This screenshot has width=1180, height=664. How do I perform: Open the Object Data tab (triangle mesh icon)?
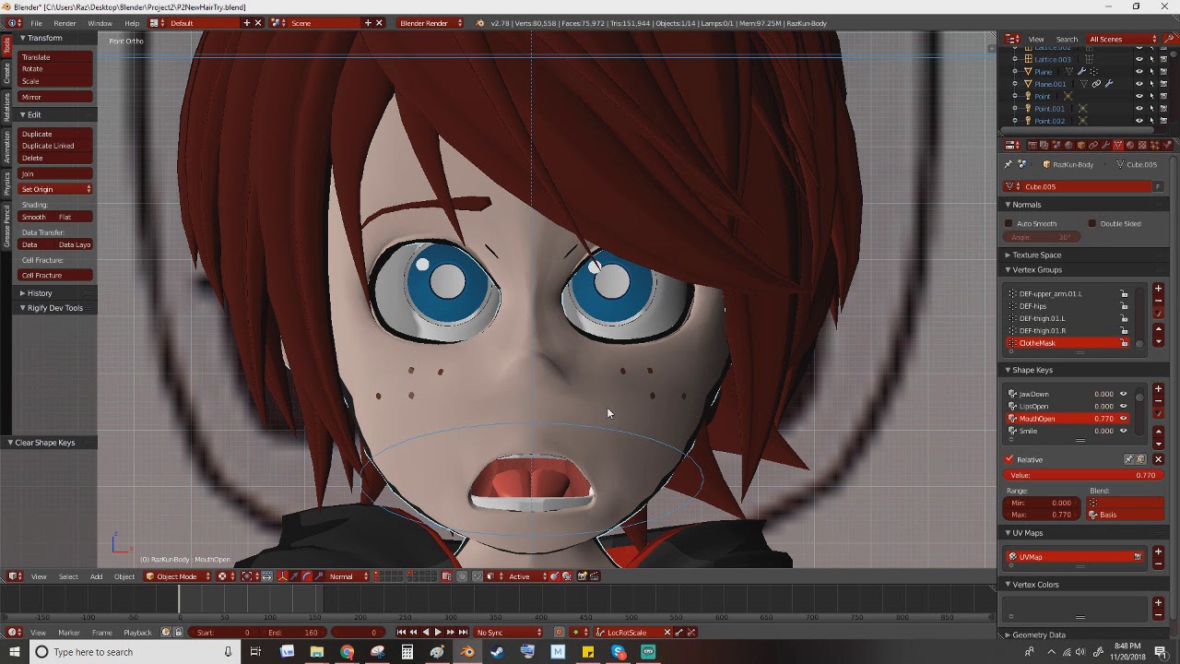1118,145
